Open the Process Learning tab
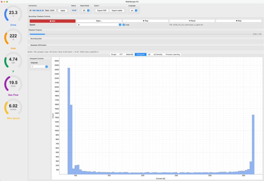 [173, 54]
